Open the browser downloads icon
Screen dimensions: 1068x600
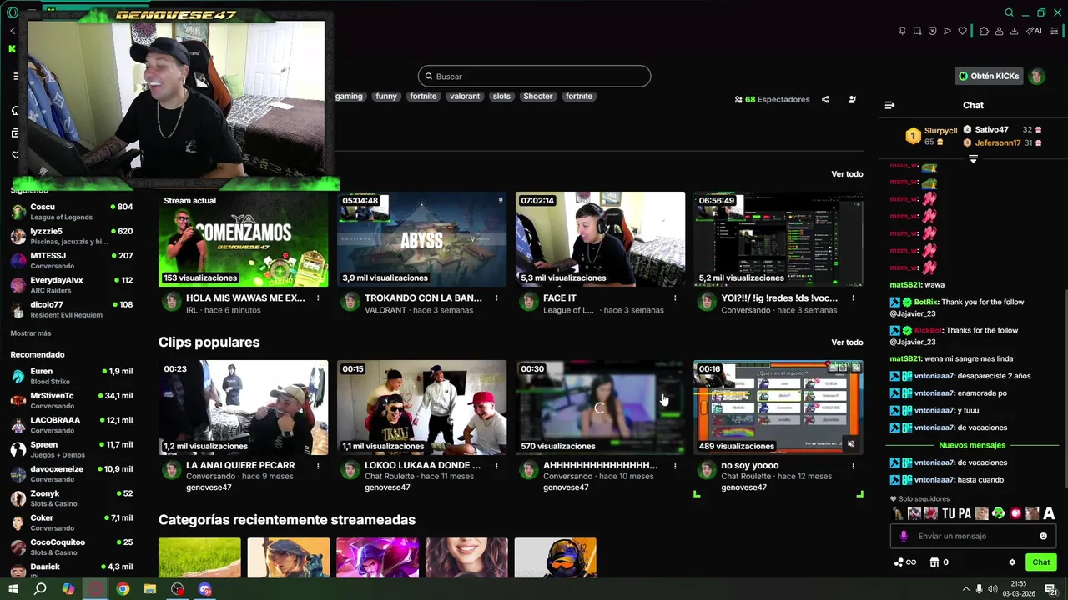coord(1014,31)
